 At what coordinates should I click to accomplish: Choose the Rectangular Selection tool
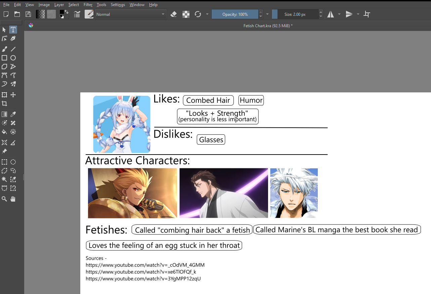coord(4,162)
